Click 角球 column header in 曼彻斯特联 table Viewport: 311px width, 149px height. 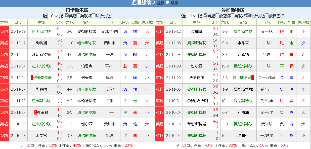(x=225, y=22)
